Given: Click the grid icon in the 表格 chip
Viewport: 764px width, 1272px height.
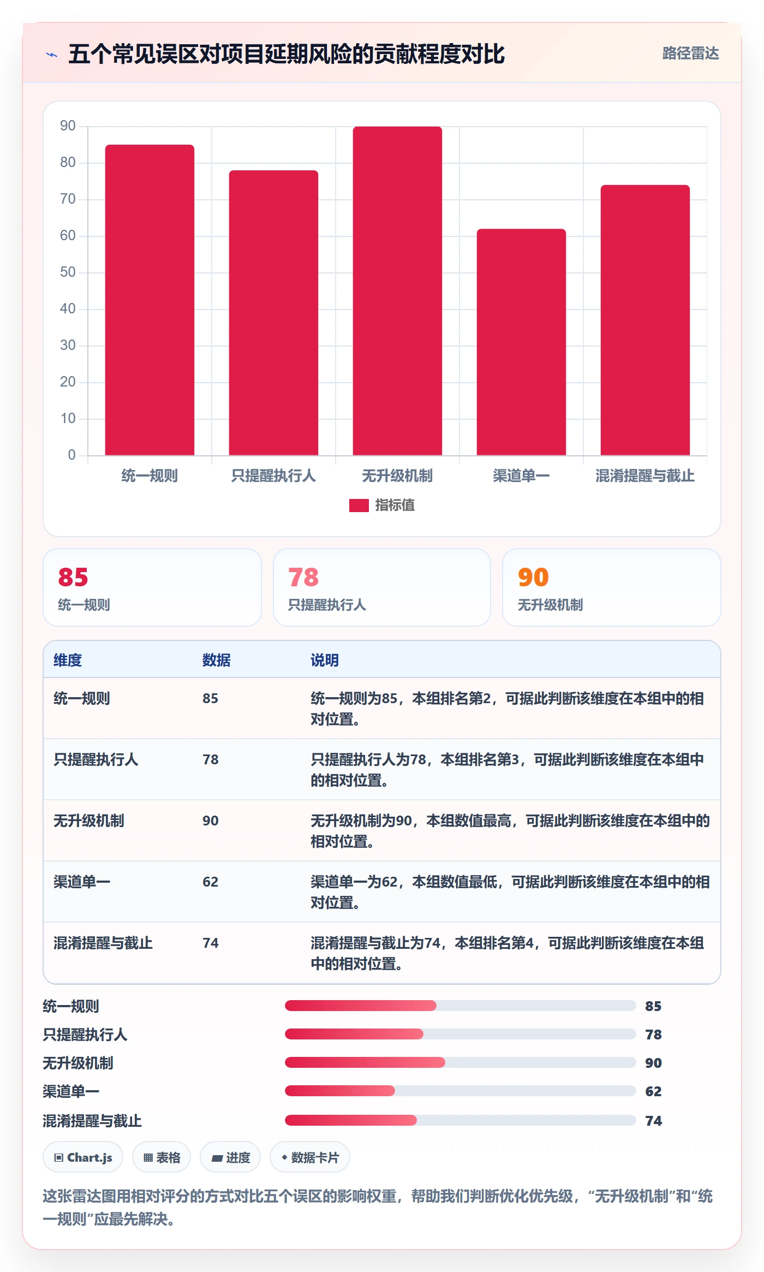Looking at the screenshot, I should click(148, 1157).
